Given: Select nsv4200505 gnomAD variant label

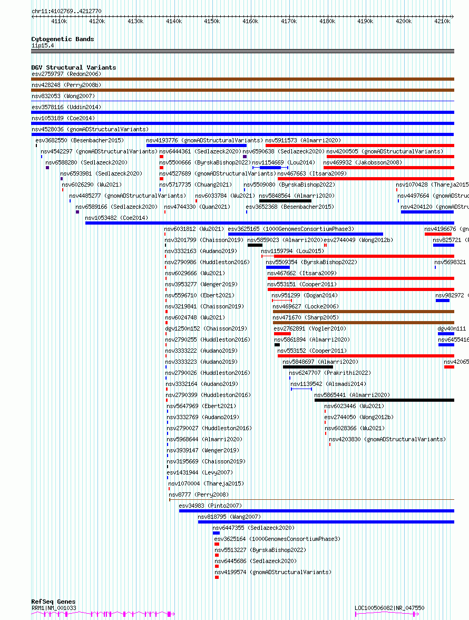Looking at the screenshot, I should pos(385,151).
